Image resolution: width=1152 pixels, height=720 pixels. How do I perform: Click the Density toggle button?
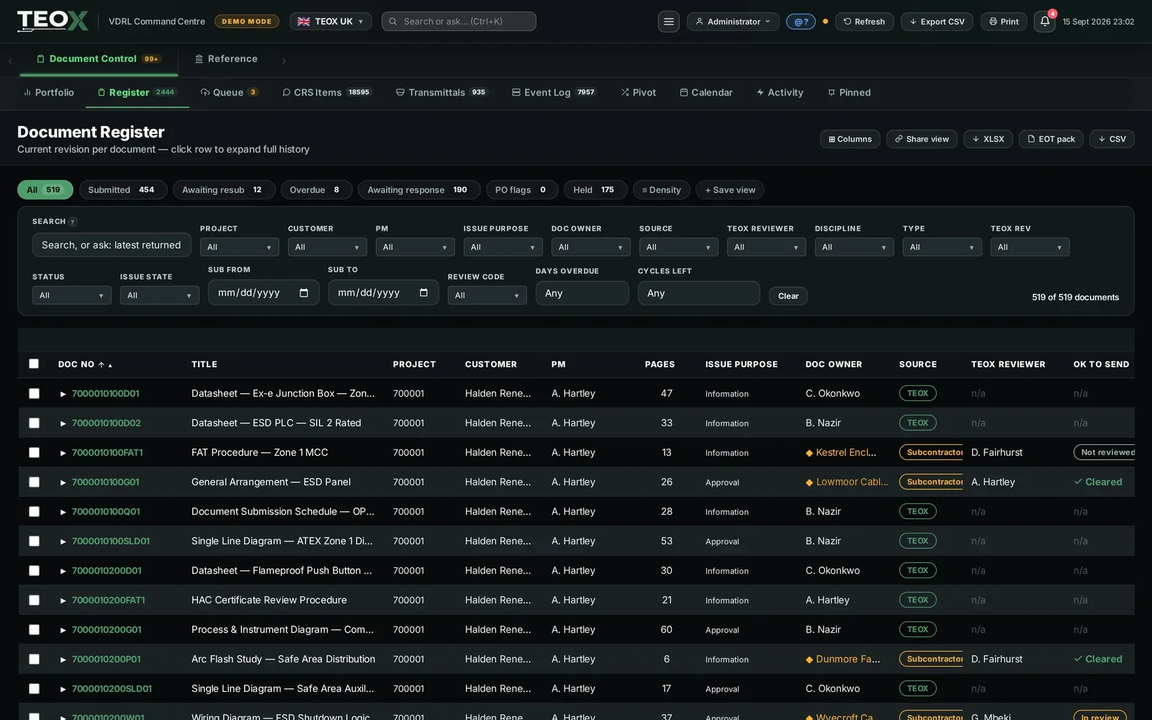(661, 189)
